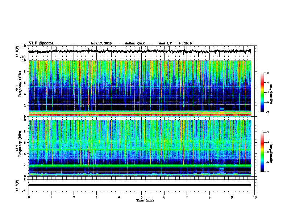Click the "VLF Spectra" plot title
This screenshot has height=221, width=287.
[x=41, y=43]
